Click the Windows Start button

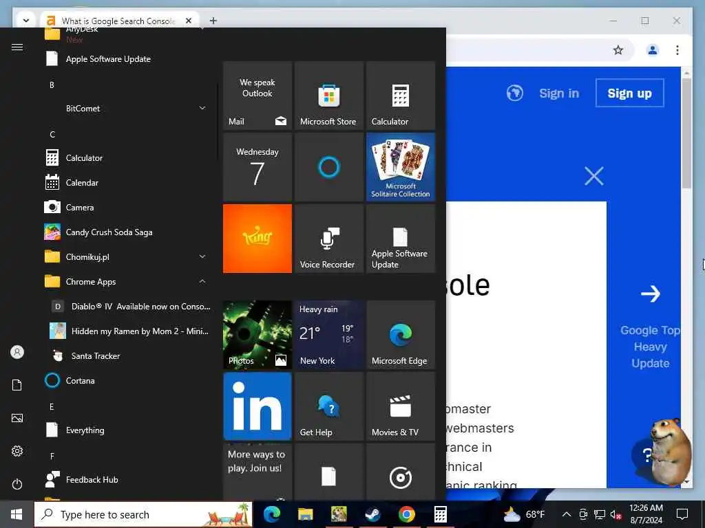pos(17,514)
